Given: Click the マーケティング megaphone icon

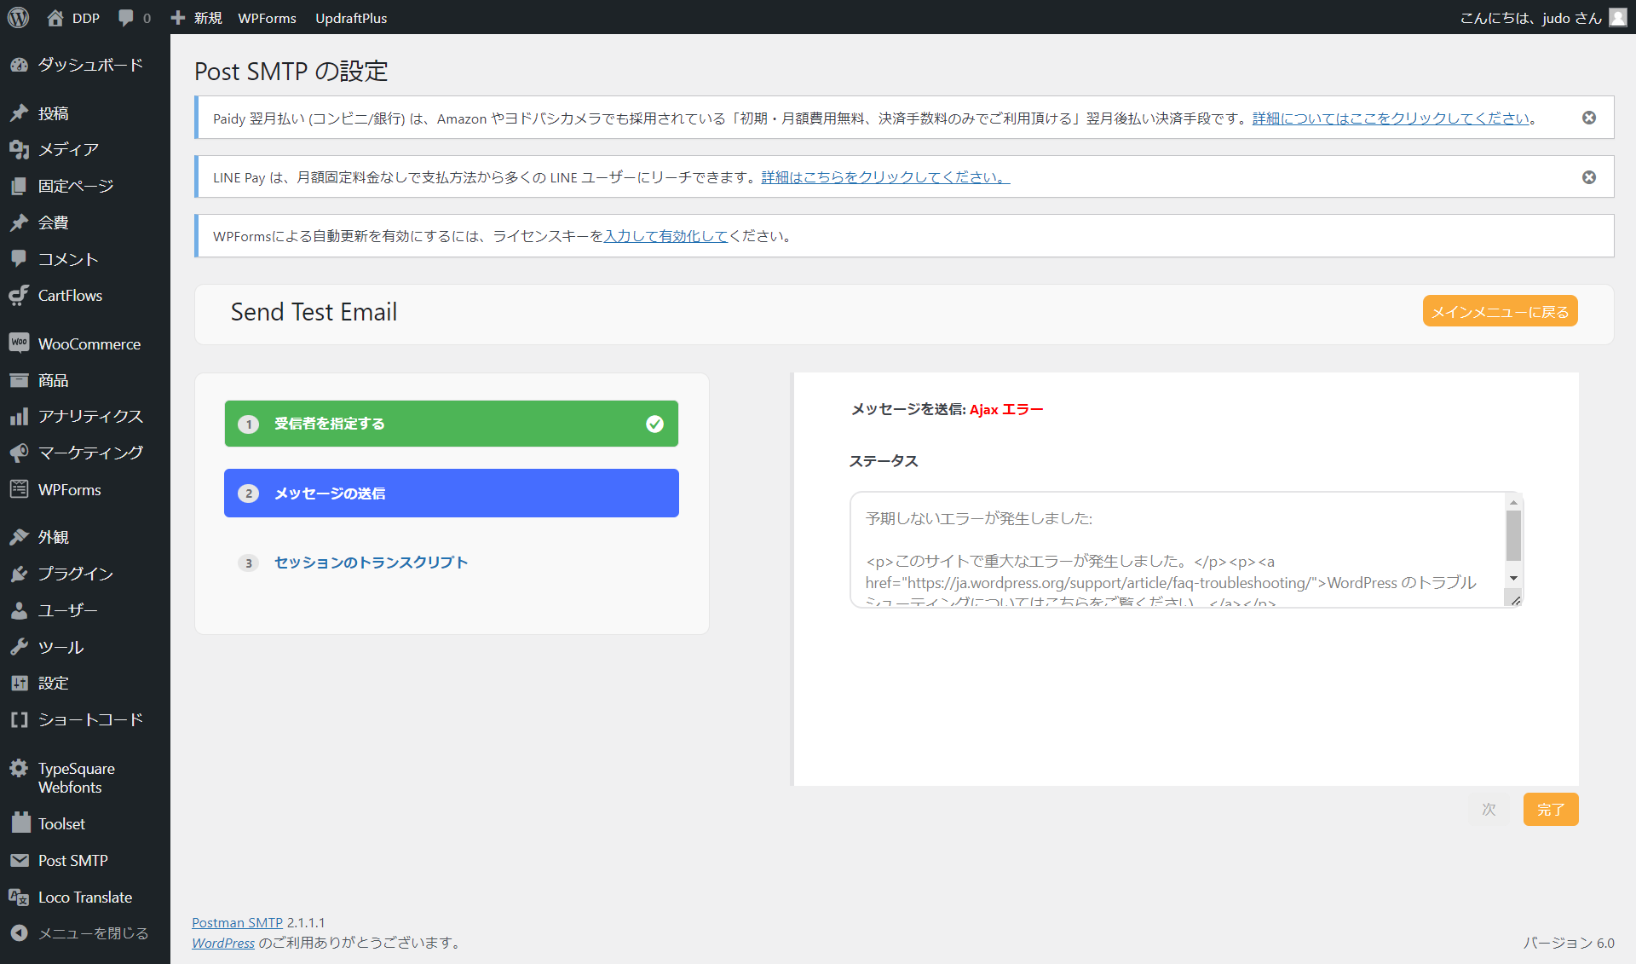Looking at the screenshot, I should click(19, 453).
